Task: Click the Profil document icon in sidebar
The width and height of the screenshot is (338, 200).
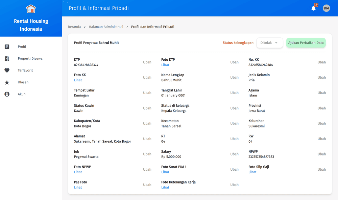Action: [7, 47]
